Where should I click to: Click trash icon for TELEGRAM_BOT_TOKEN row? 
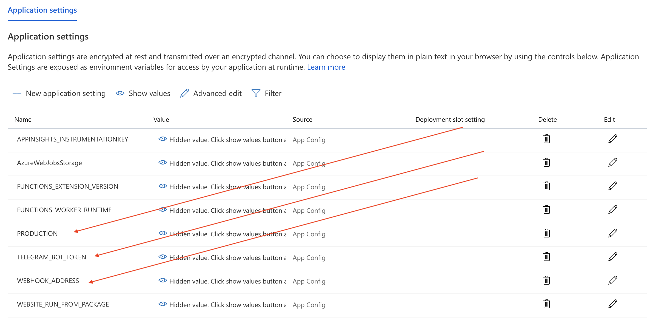pyautogui.click(x=546, y=257)
